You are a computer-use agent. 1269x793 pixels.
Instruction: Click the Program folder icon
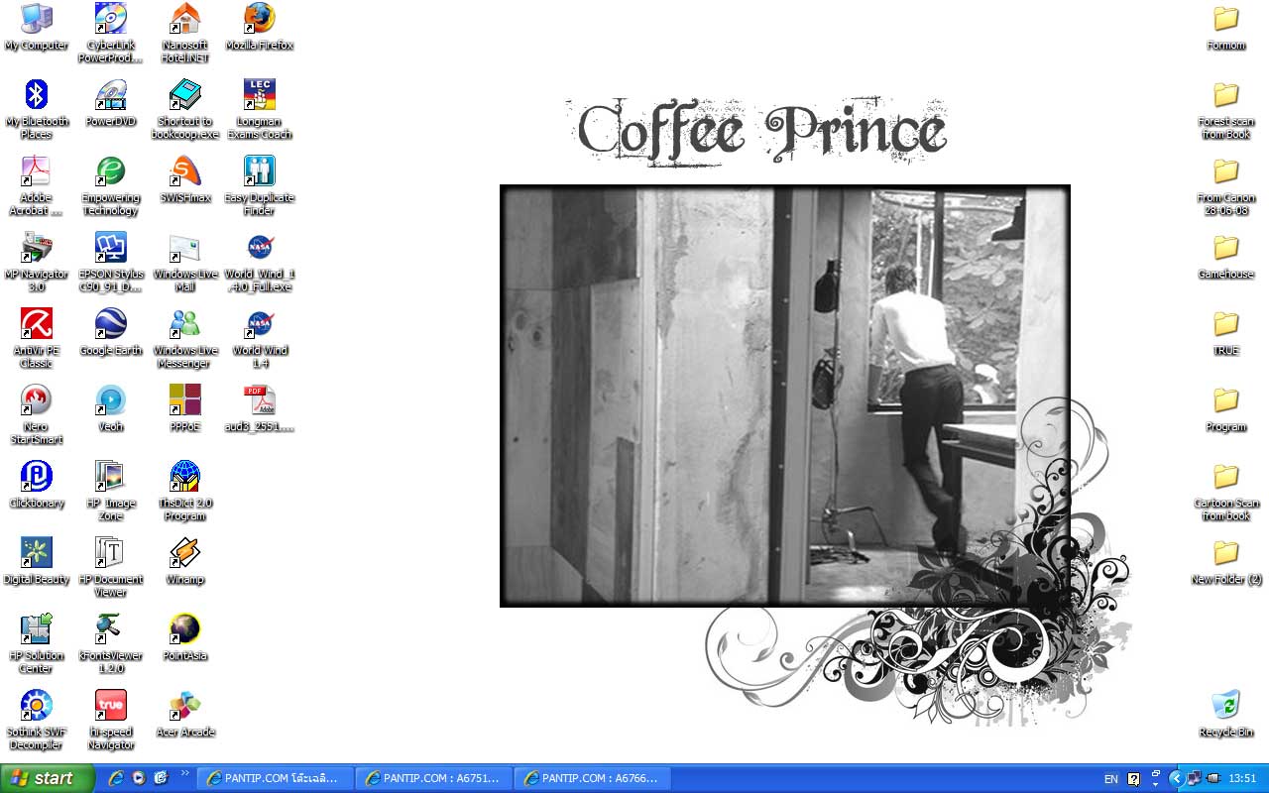pyautogui.click(x=1226, y=408)
